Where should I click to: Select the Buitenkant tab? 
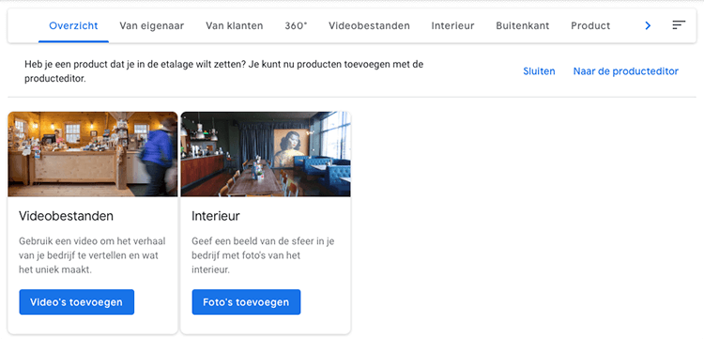[x=523, y=26]
